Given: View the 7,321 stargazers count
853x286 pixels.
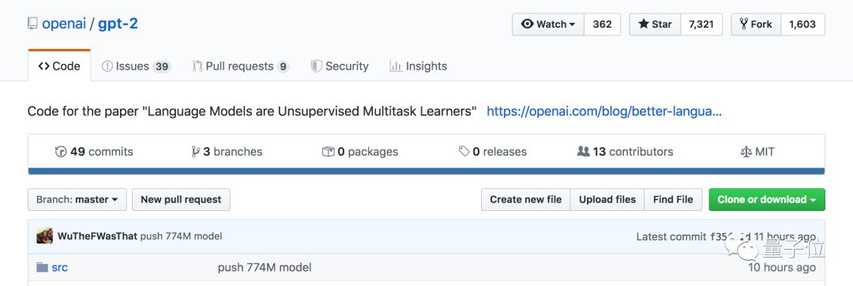Looking at the screenshot, I should coord(701,24).
